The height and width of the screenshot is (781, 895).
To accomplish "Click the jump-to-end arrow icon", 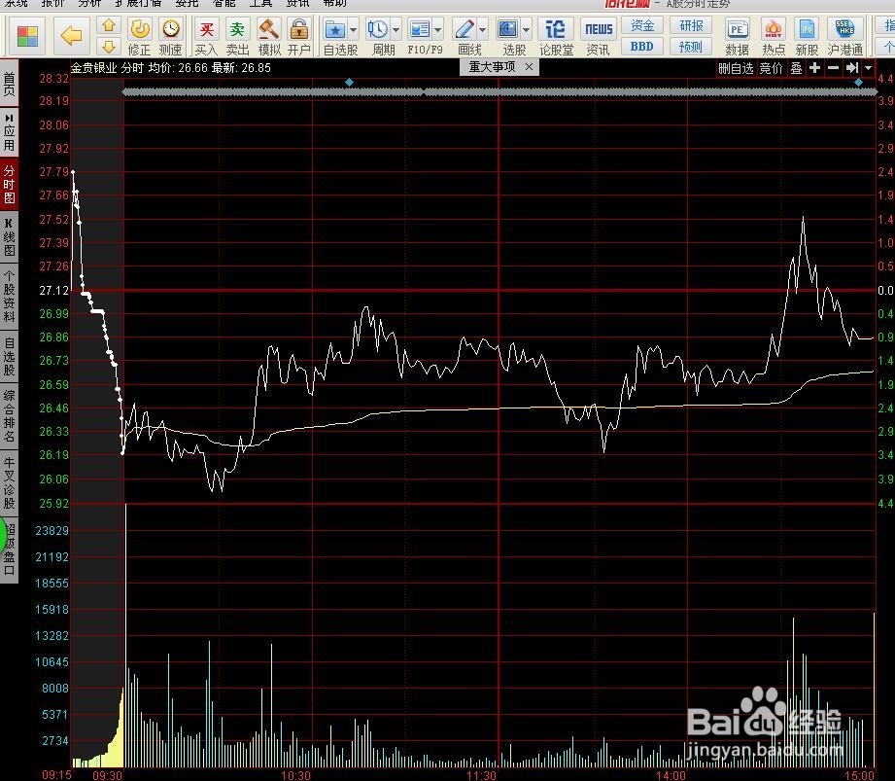I will pos(852,68).
